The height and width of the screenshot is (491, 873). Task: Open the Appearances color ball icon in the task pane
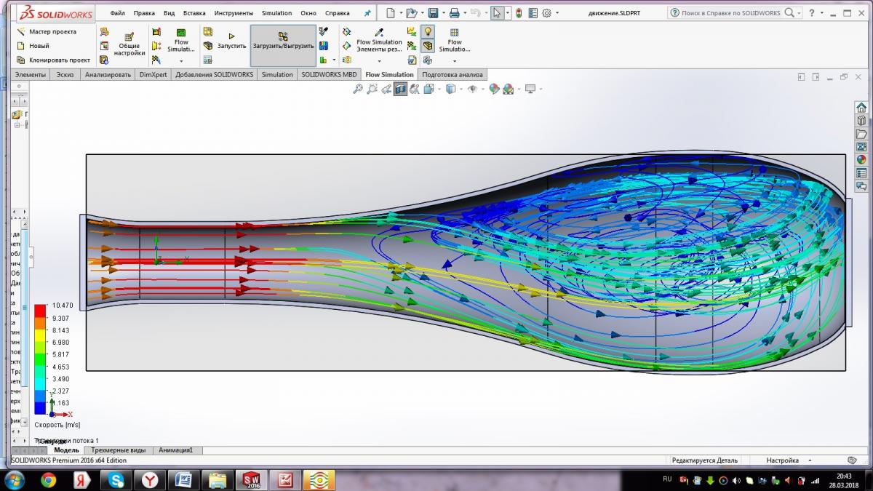pos(861,160)
